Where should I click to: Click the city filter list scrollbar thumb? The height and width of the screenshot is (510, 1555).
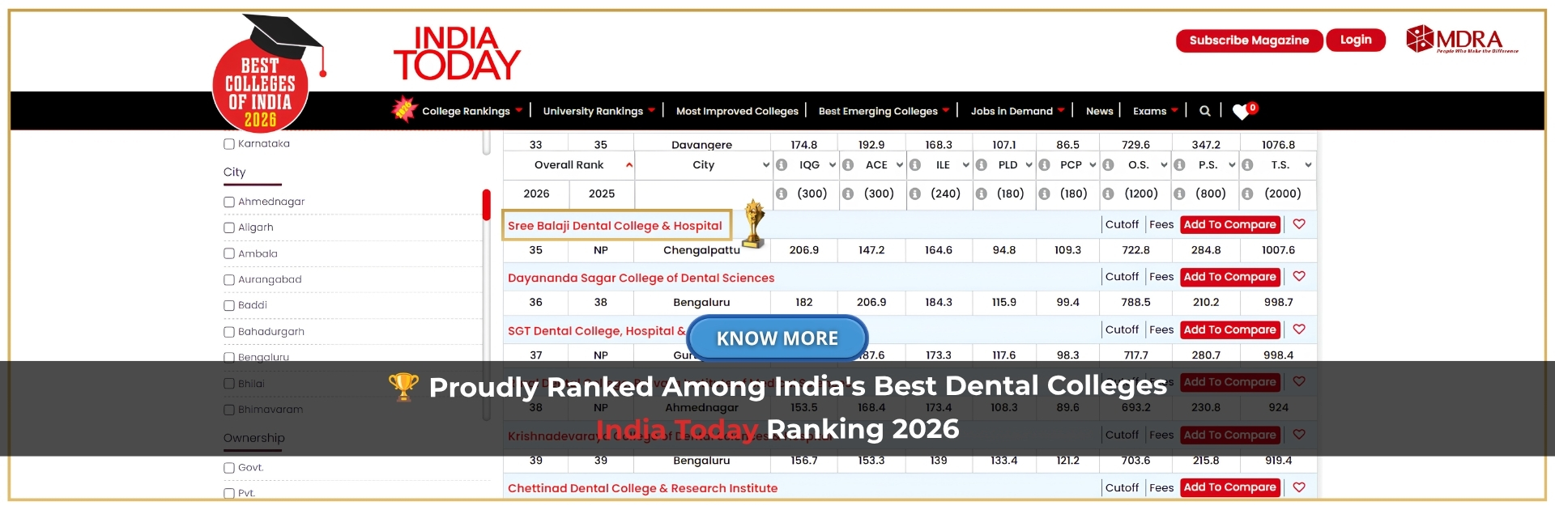tap(487, 204)
